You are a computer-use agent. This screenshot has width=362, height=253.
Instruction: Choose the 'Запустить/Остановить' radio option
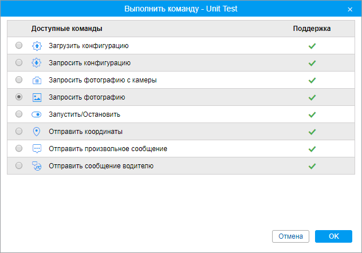19,114
